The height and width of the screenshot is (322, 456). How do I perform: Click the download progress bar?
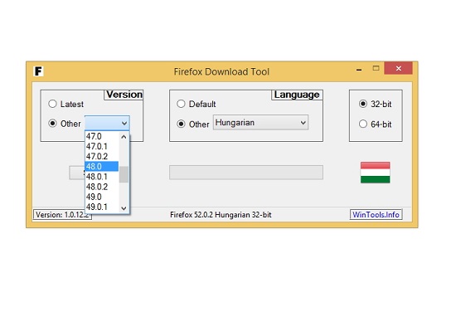point(246,173)
